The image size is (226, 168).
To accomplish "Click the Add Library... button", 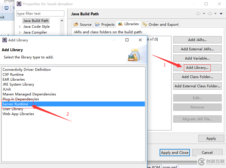I will (x=197, y=68).
